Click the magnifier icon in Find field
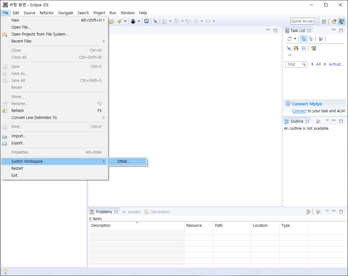Viewport: 348px width, 276px height. tap(304, 64)
